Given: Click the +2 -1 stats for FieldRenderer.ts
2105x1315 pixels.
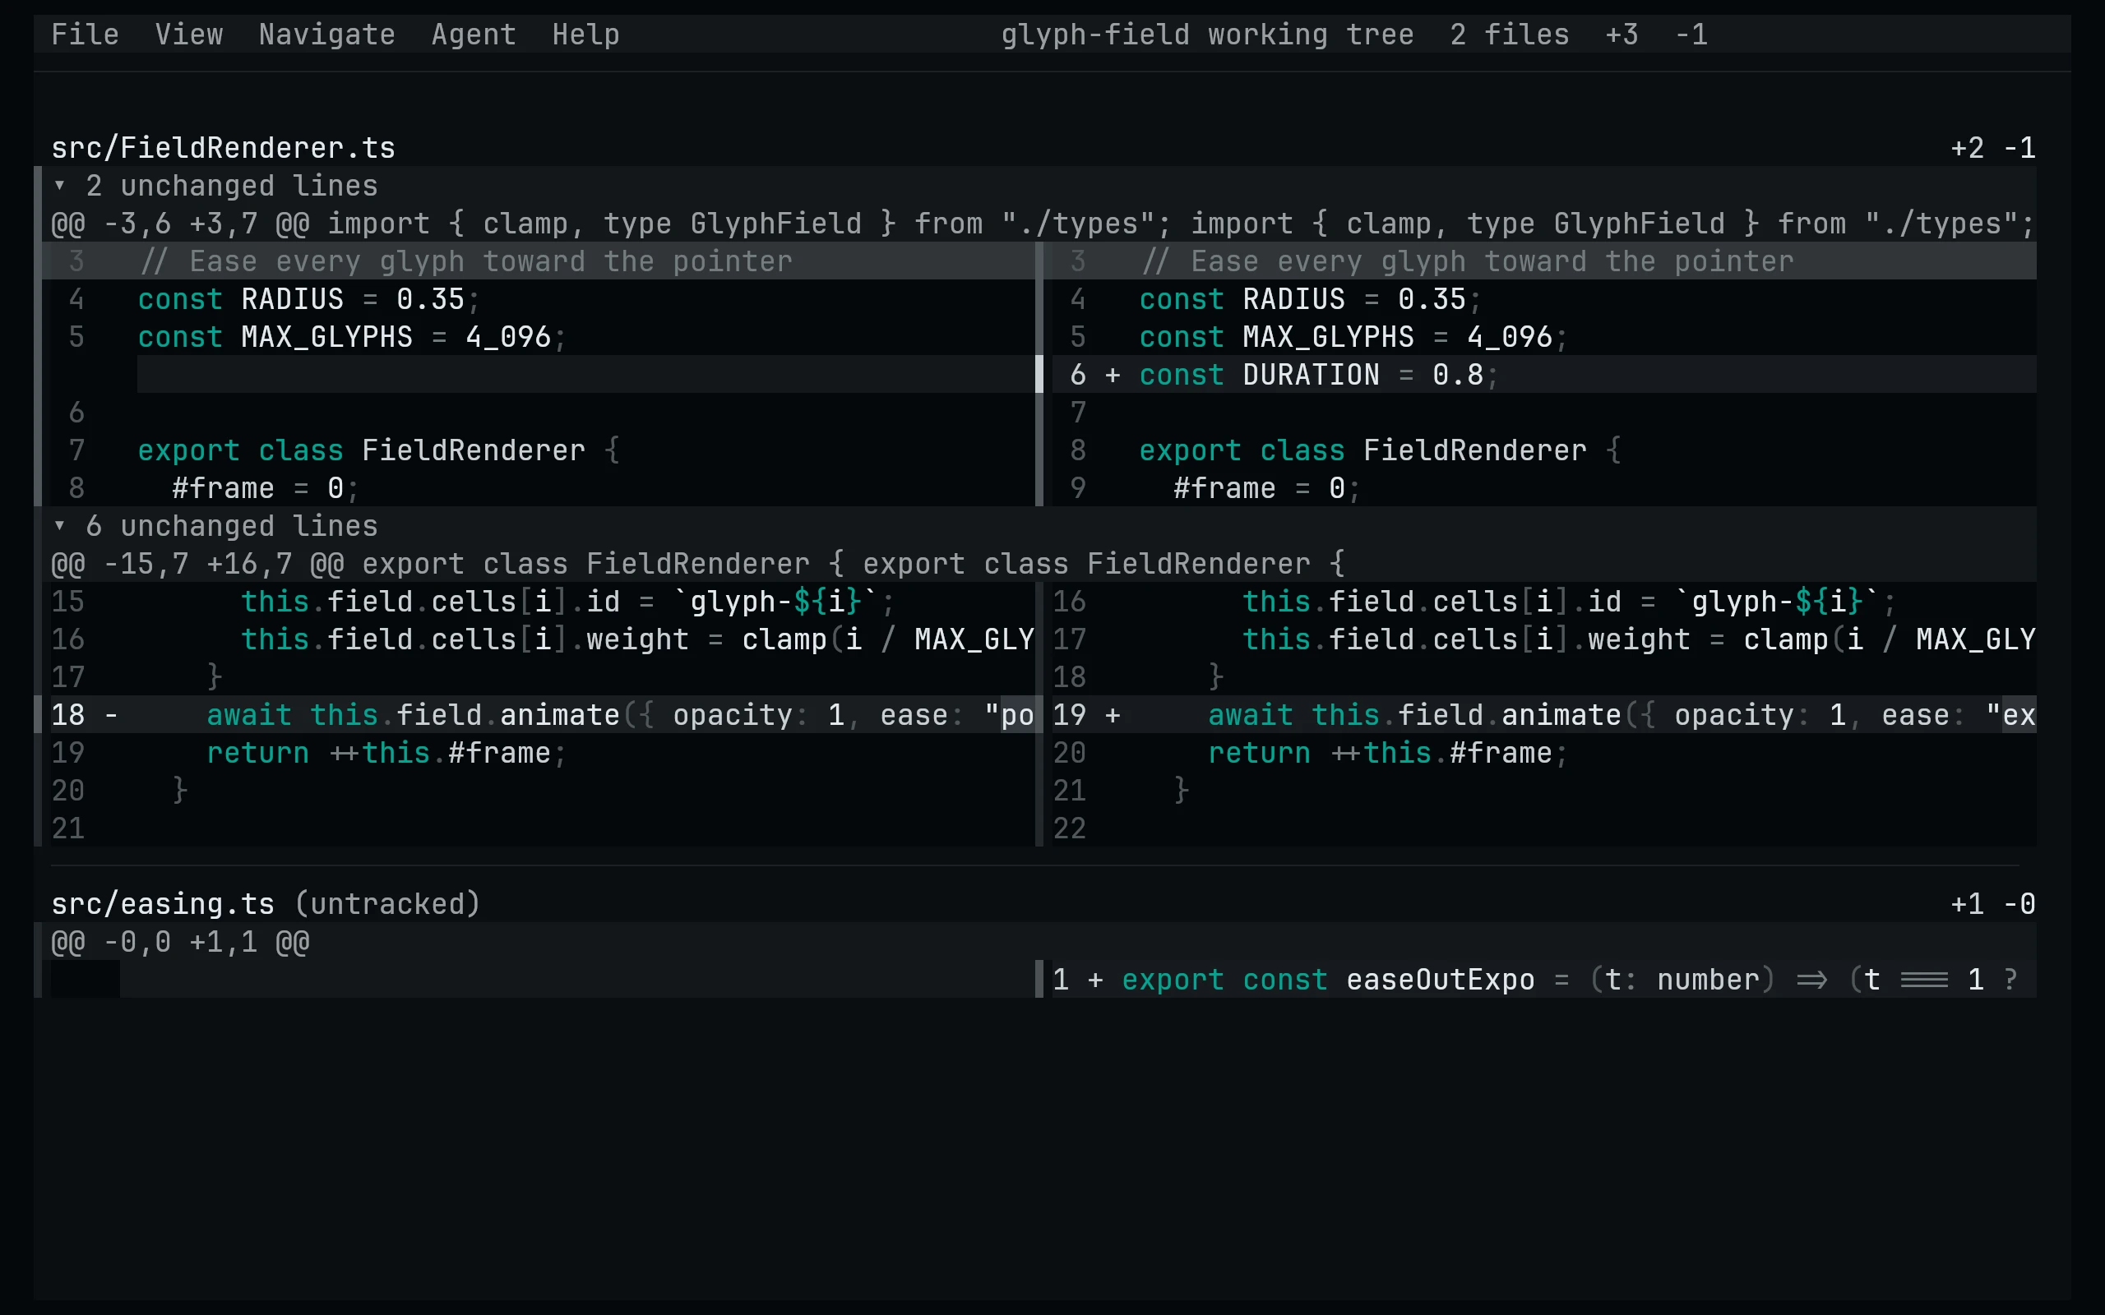Looking at the screenshot, I should 1993,148.
